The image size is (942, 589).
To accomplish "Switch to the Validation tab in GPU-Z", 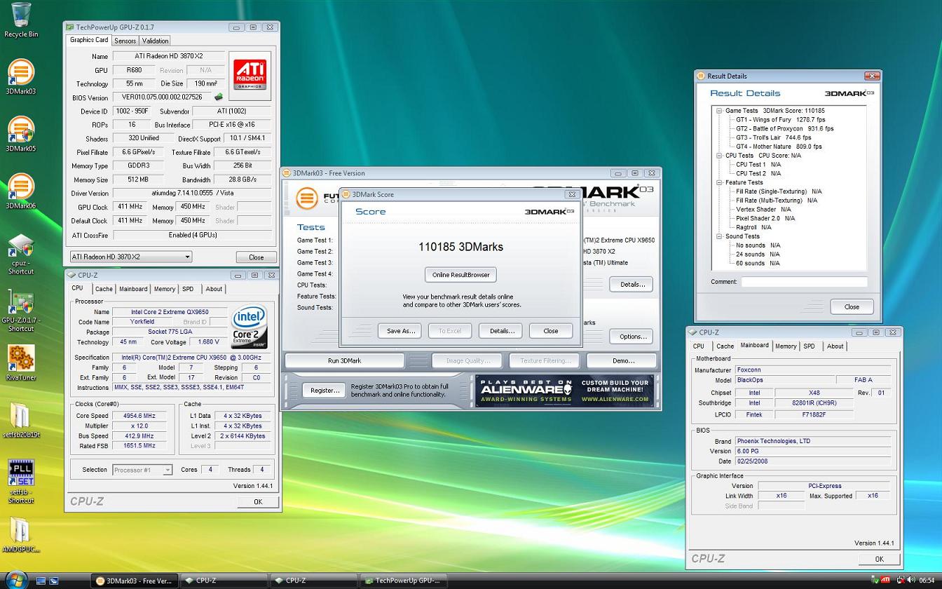I will click(155, 41).
